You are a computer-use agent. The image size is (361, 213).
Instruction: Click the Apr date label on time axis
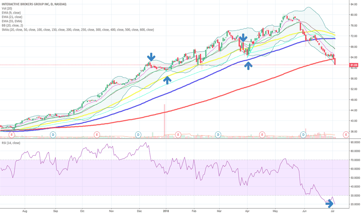(247, 211)
